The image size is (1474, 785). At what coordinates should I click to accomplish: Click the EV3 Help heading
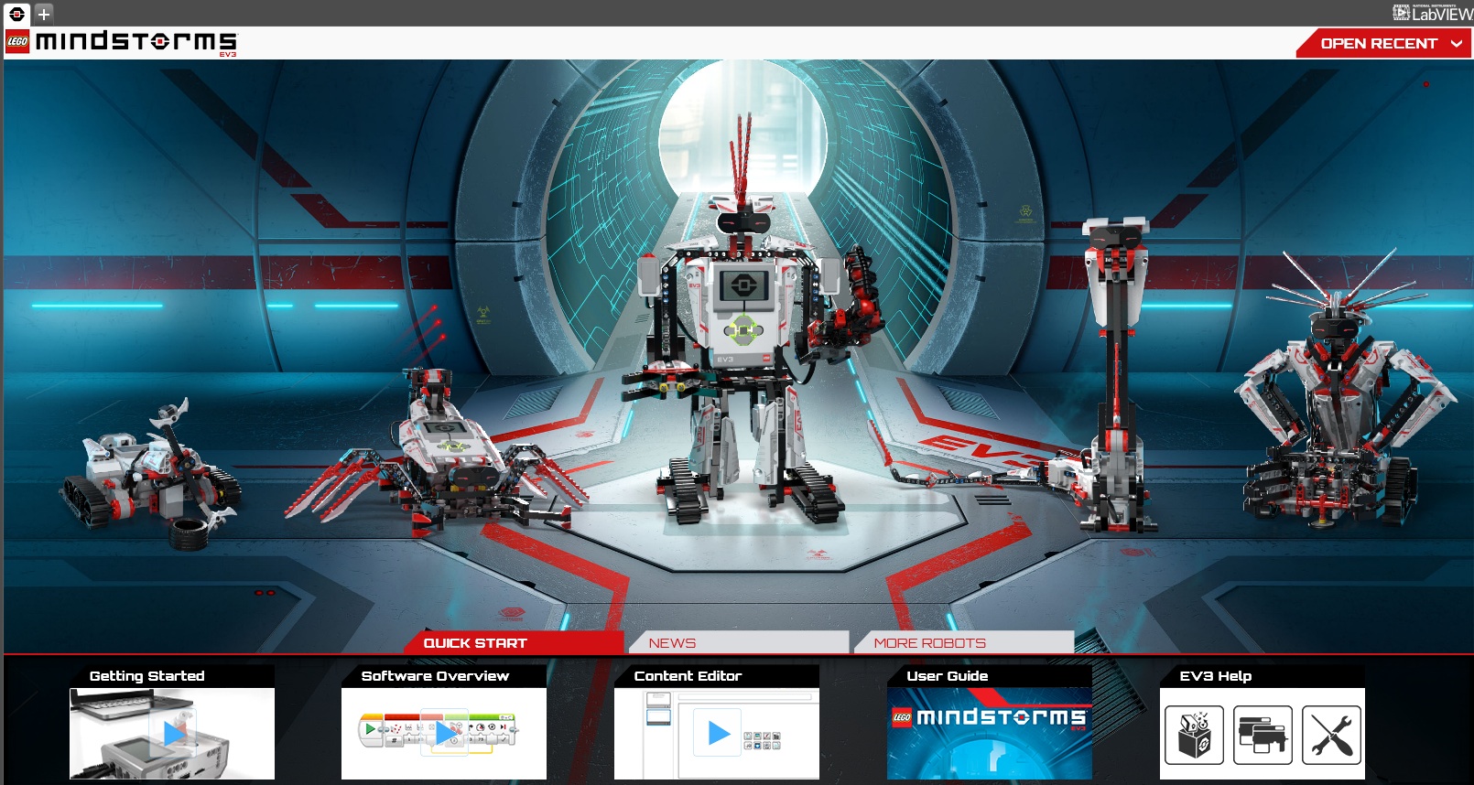(x=1216, y=676)
